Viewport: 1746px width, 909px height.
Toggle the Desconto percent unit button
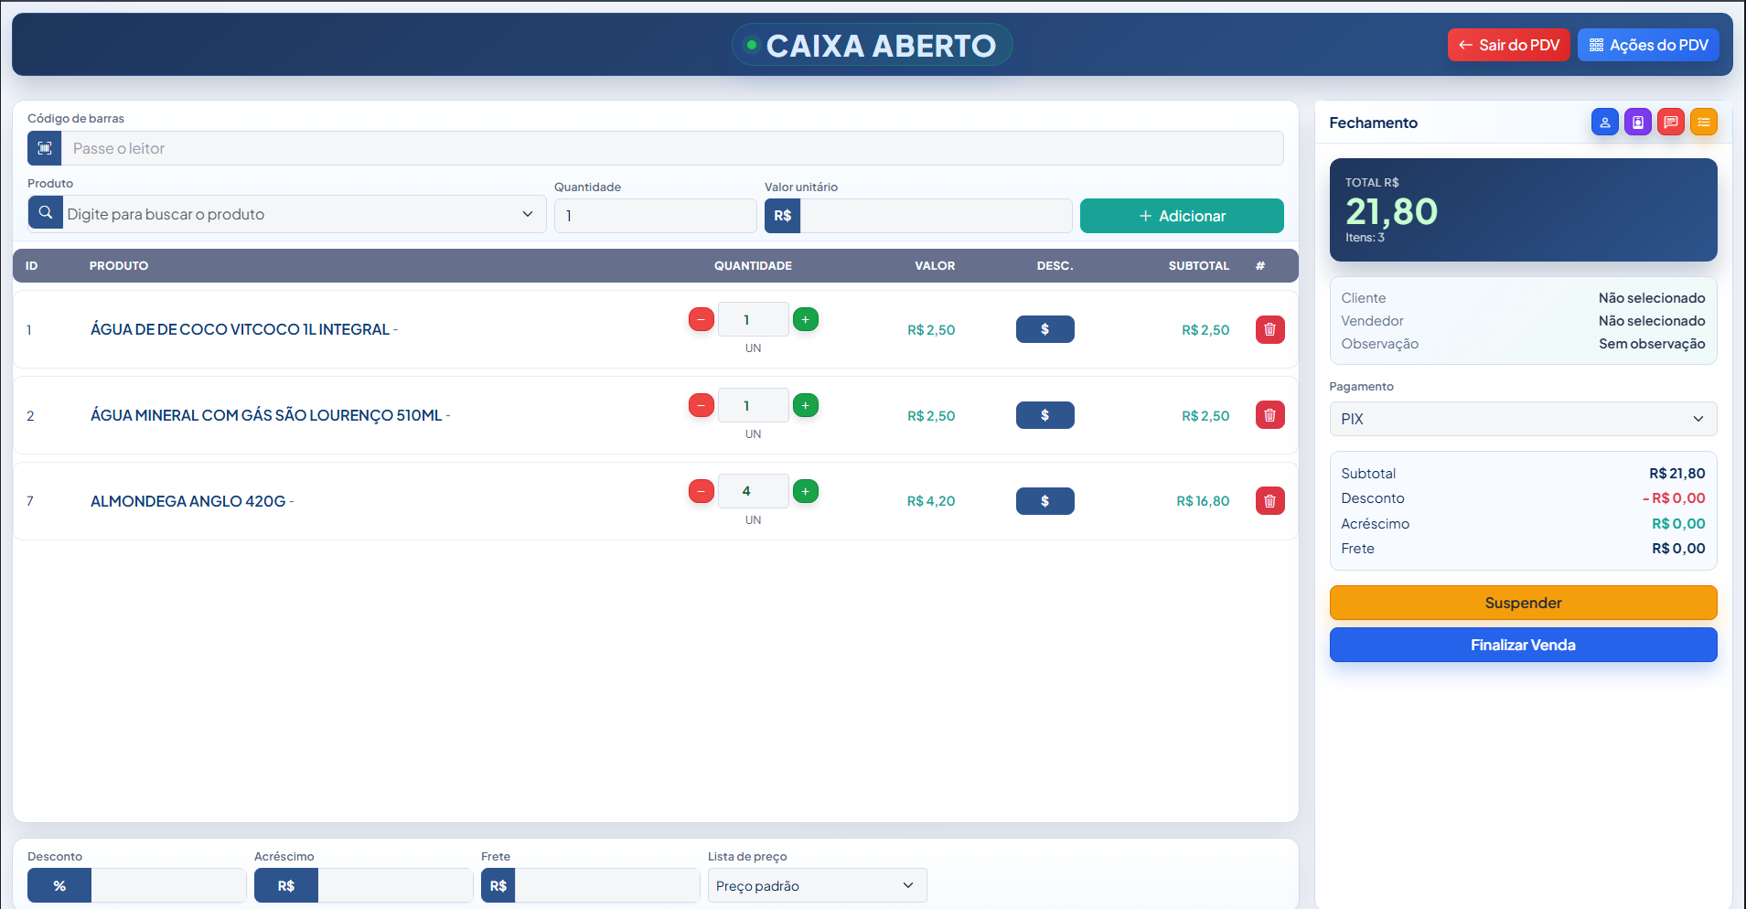[x=59, y=885]
